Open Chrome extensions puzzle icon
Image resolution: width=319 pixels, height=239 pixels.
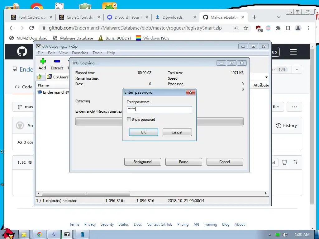tap(278, 28)
